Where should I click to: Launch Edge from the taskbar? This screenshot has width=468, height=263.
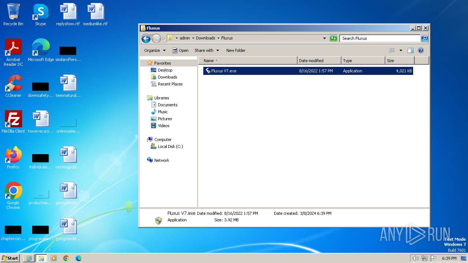pos(79,258)
